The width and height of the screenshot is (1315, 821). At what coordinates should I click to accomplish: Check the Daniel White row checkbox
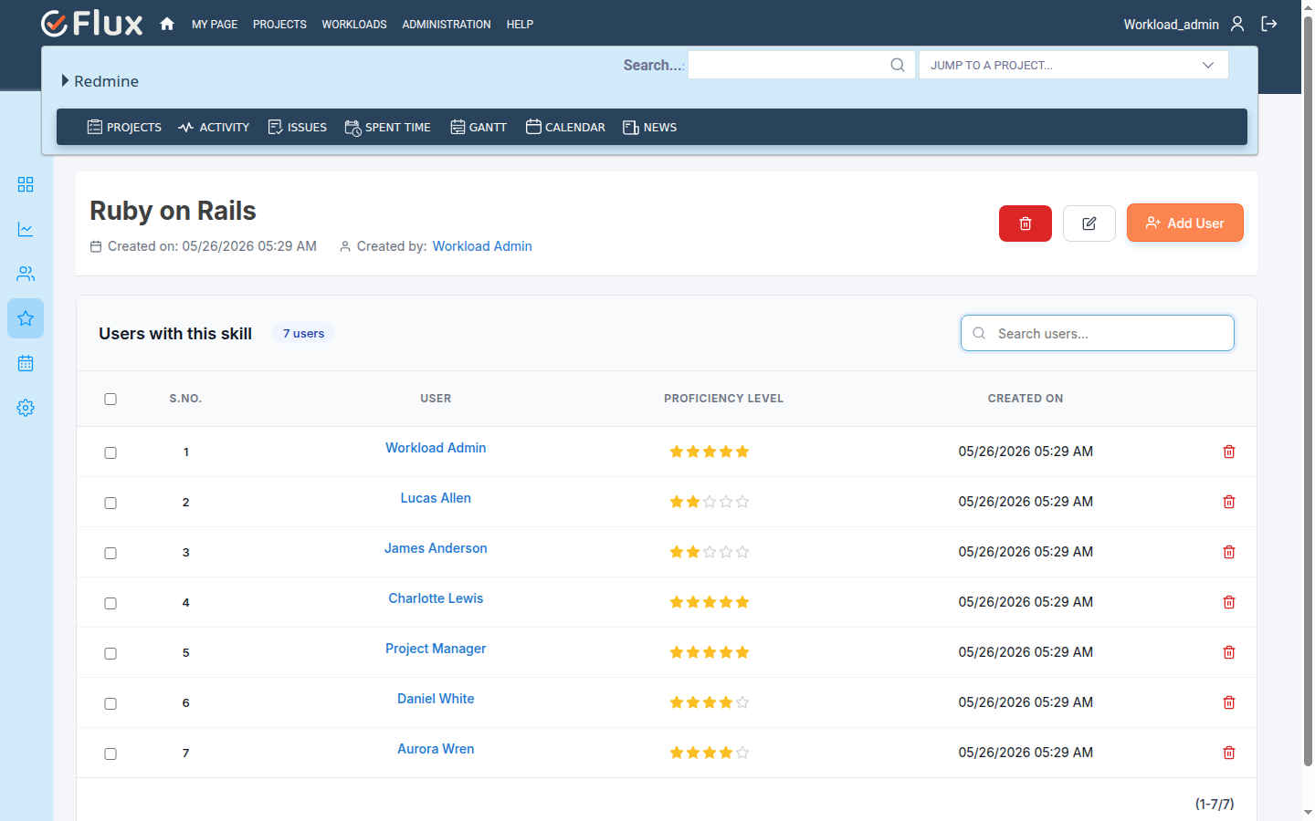coord(110,703)
